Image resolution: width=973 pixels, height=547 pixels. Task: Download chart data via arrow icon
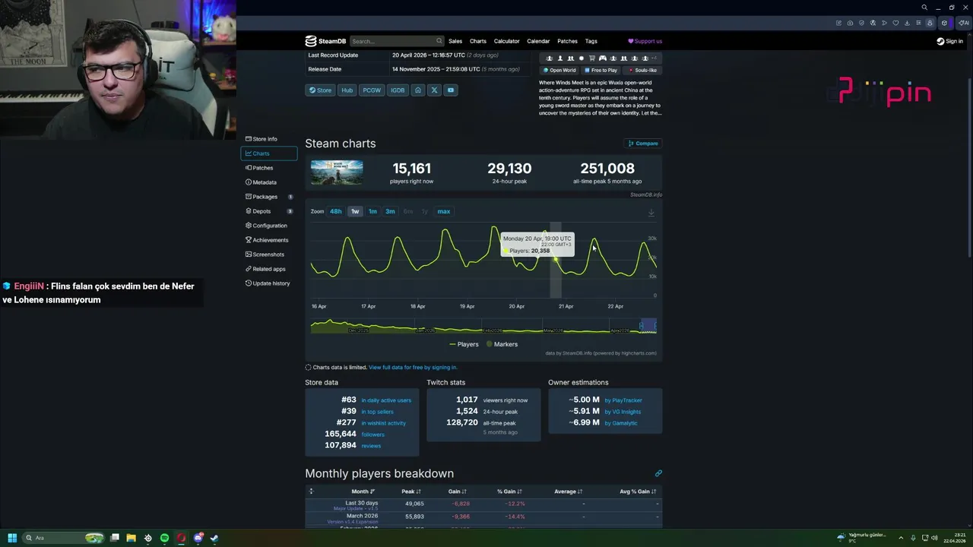pos(651,213)
